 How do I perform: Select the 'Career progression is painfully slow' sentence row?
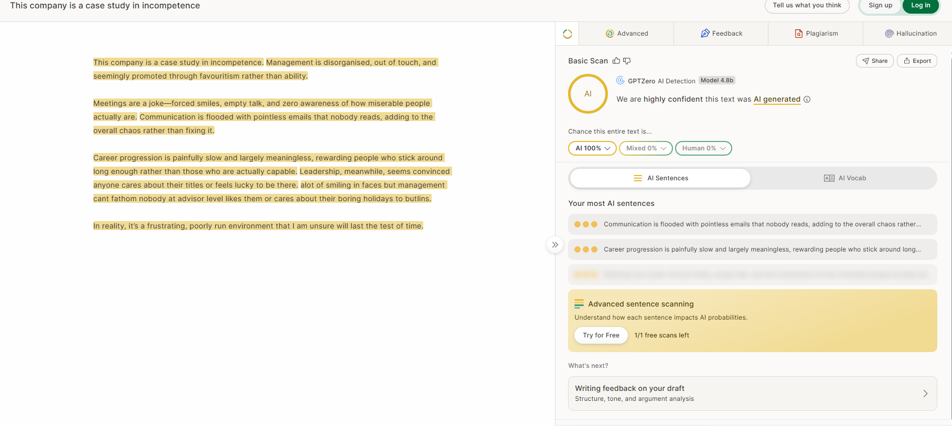click(x=753, y=249)
